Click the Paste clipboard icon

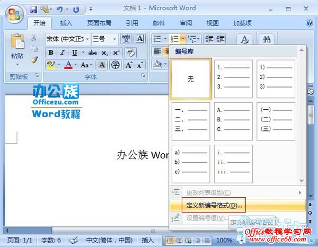pyautogui.click(x=17, y=41)
